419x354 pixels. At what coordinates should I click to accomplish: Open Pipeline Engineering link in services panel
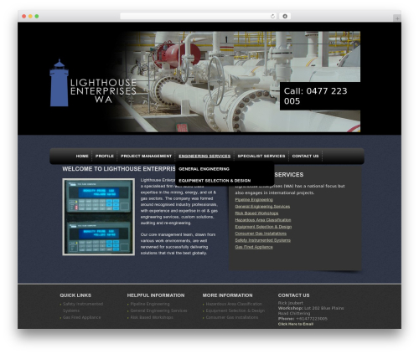254,200
